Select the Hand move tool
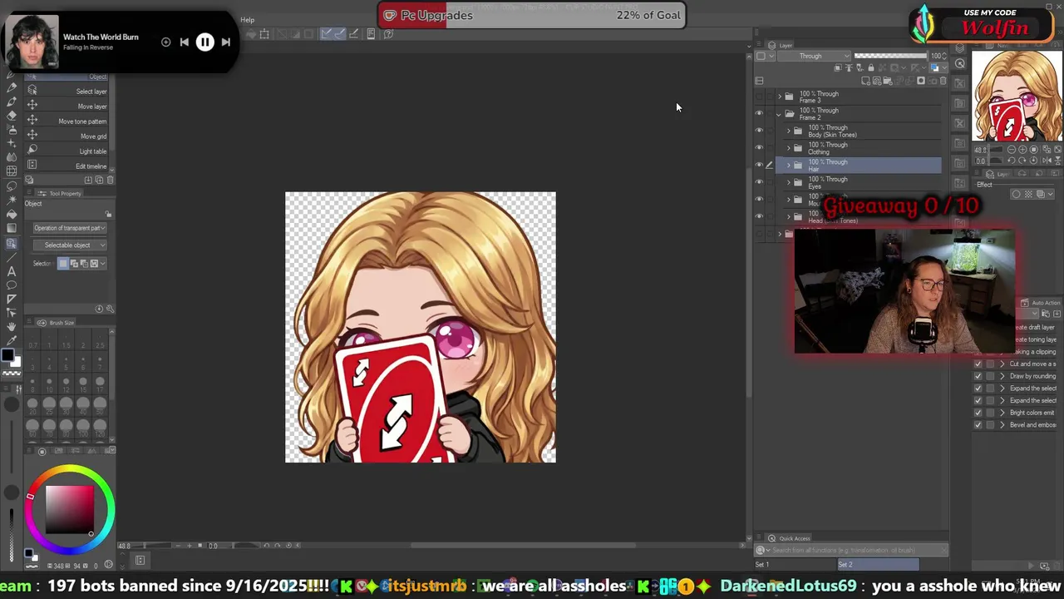1064x599 pixels. [x=12, y=327]
